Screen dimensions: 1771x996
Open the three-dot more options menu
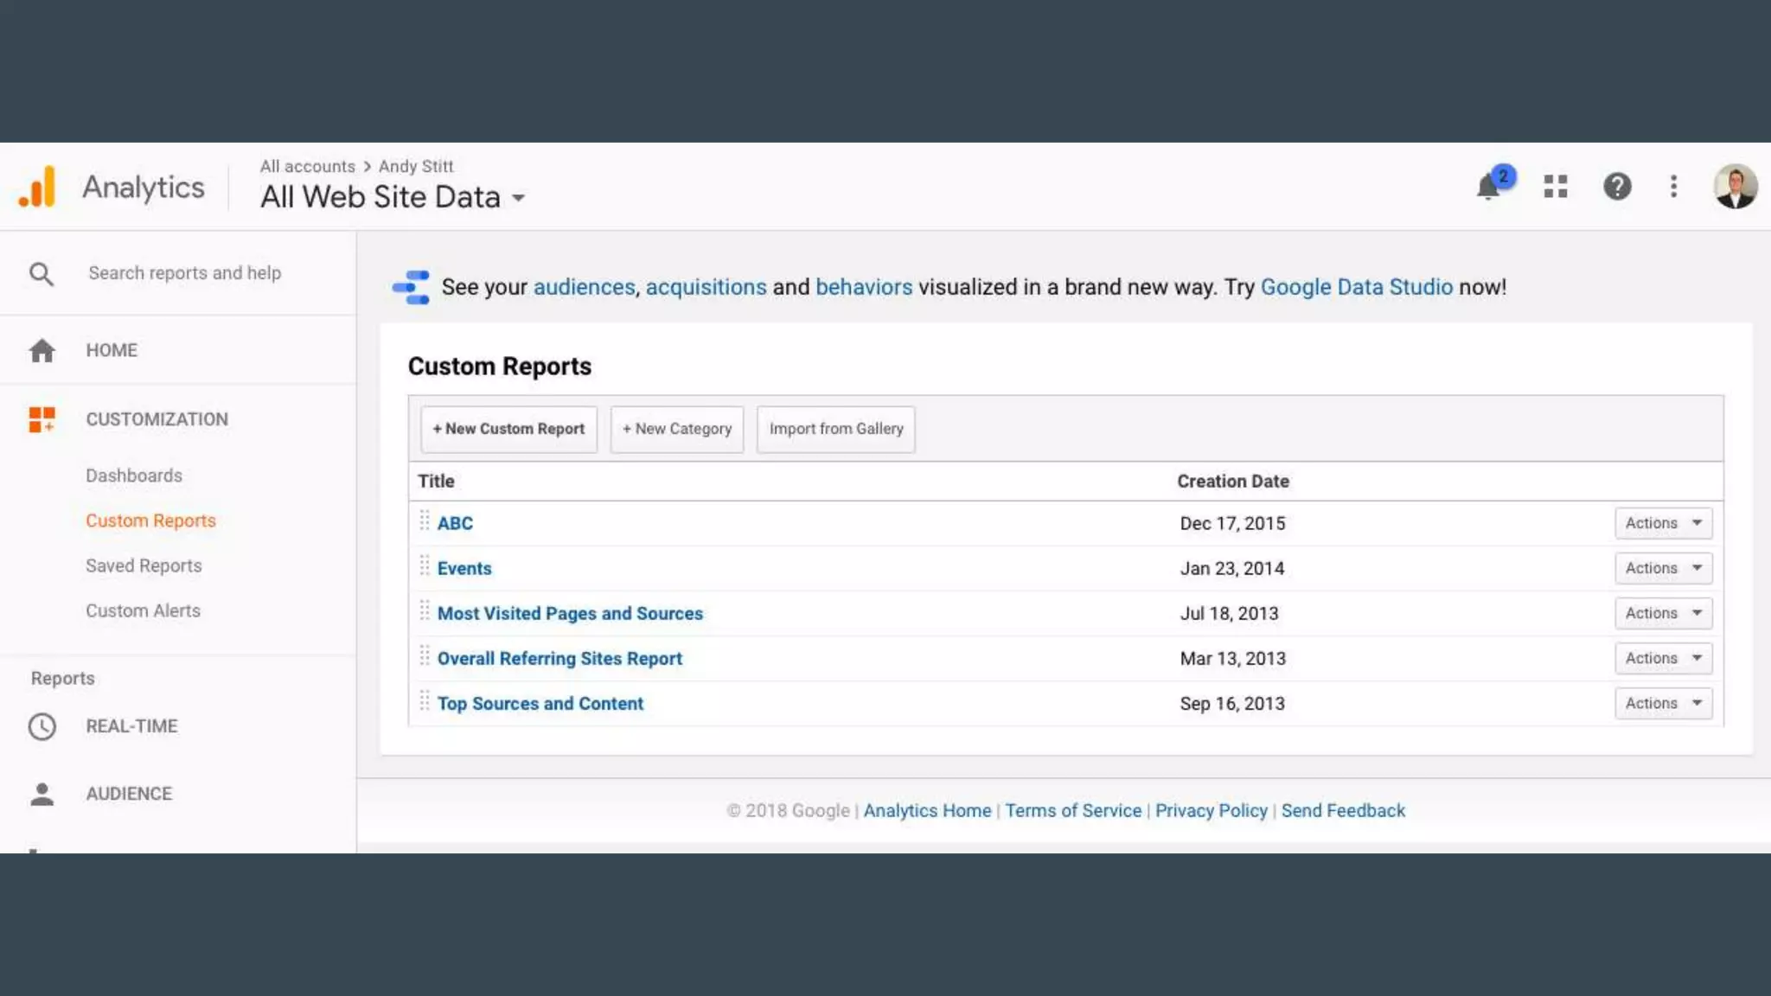[1674, 187]
